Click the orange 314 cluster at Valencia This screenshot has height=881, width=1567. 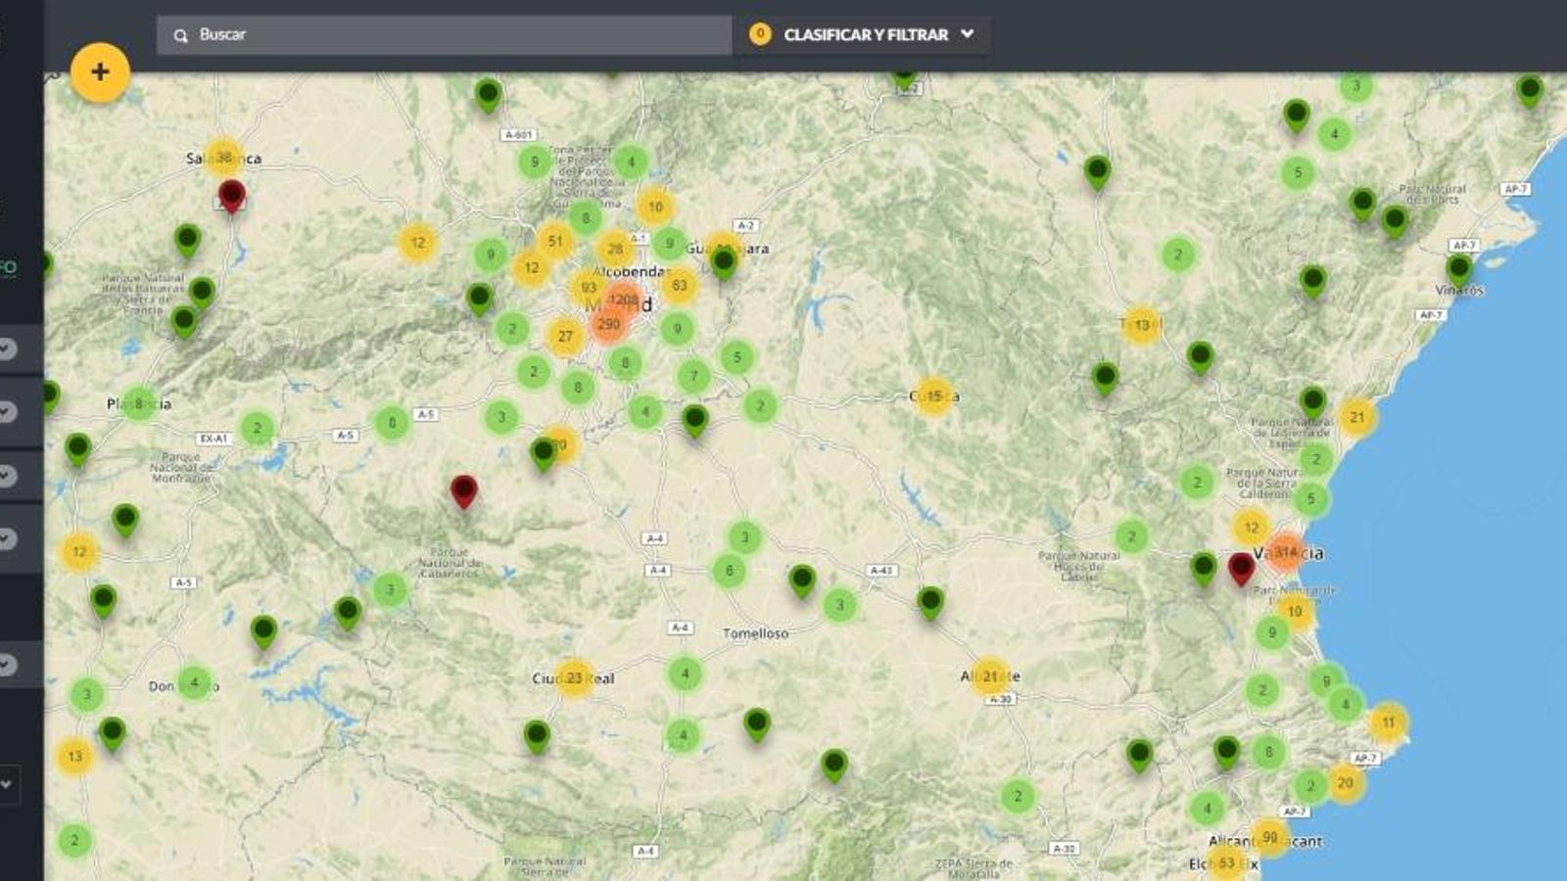coord(1284,551)
